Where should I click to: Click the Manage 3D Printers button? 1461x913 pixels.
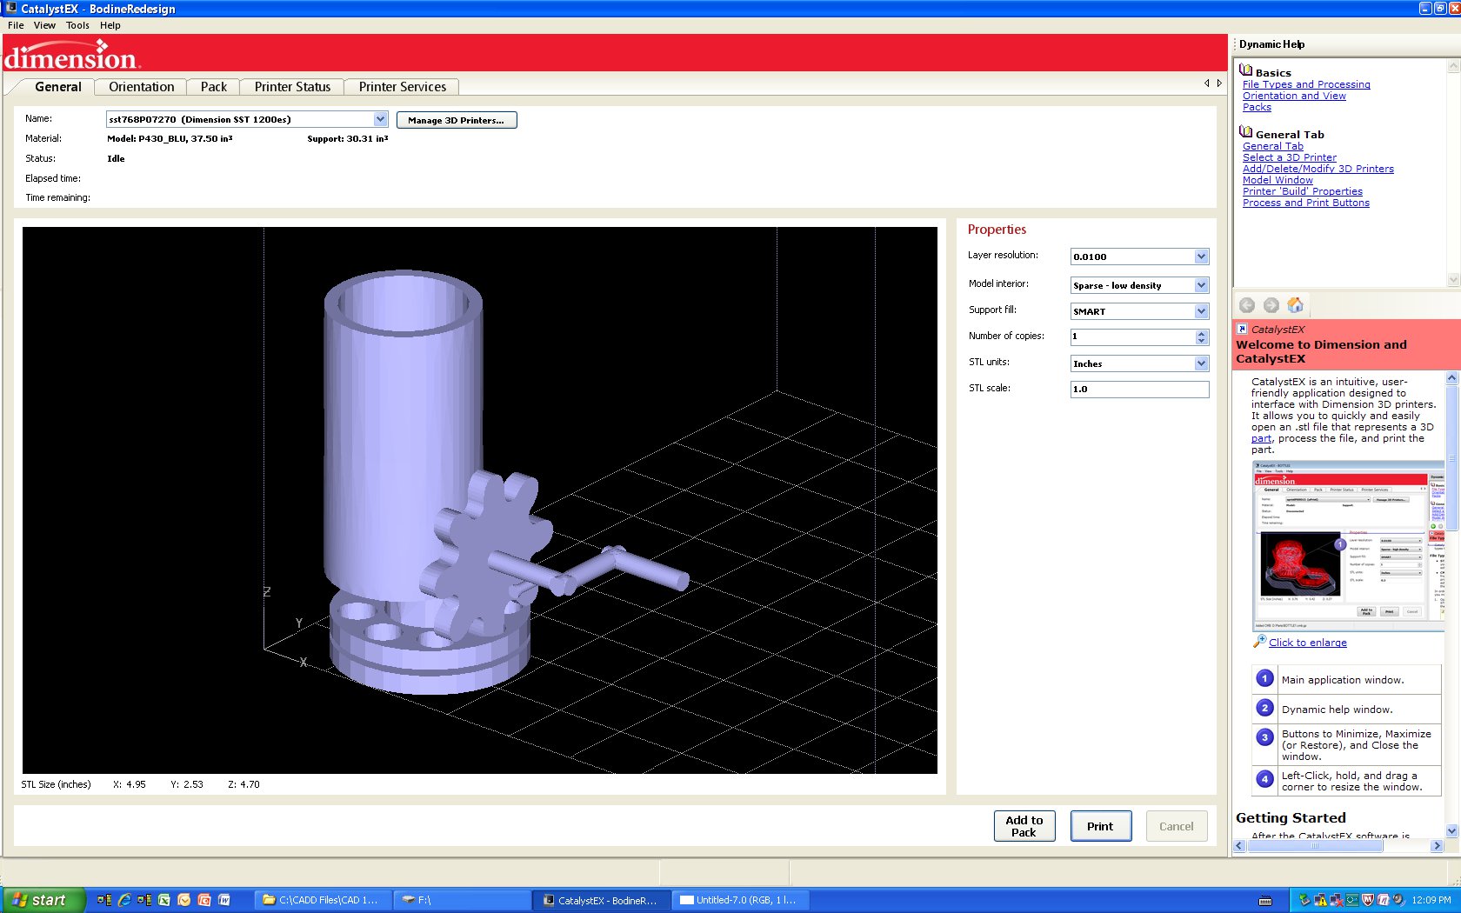[457, 120]
